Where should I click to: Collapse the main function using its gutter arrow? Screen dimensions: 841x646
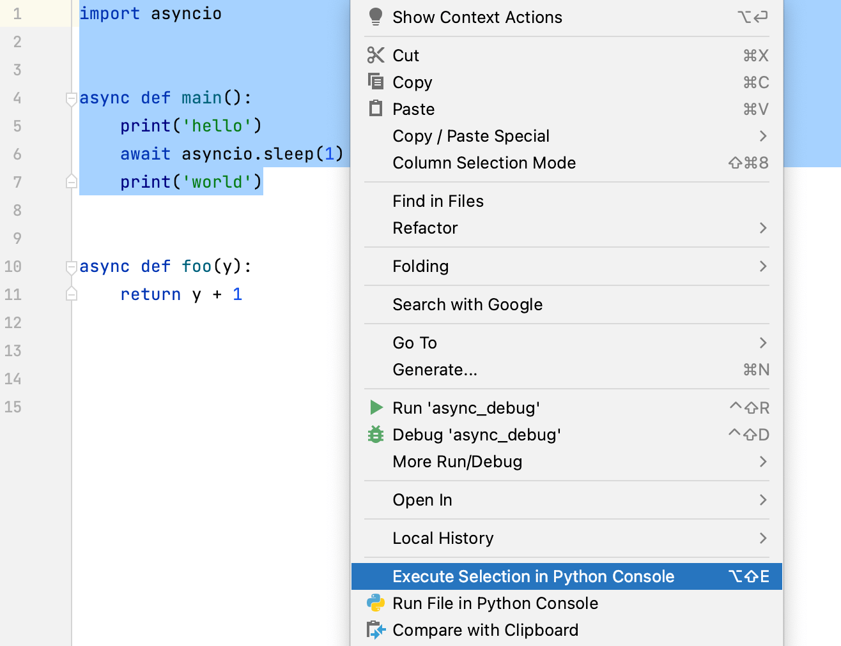point(71,99)
